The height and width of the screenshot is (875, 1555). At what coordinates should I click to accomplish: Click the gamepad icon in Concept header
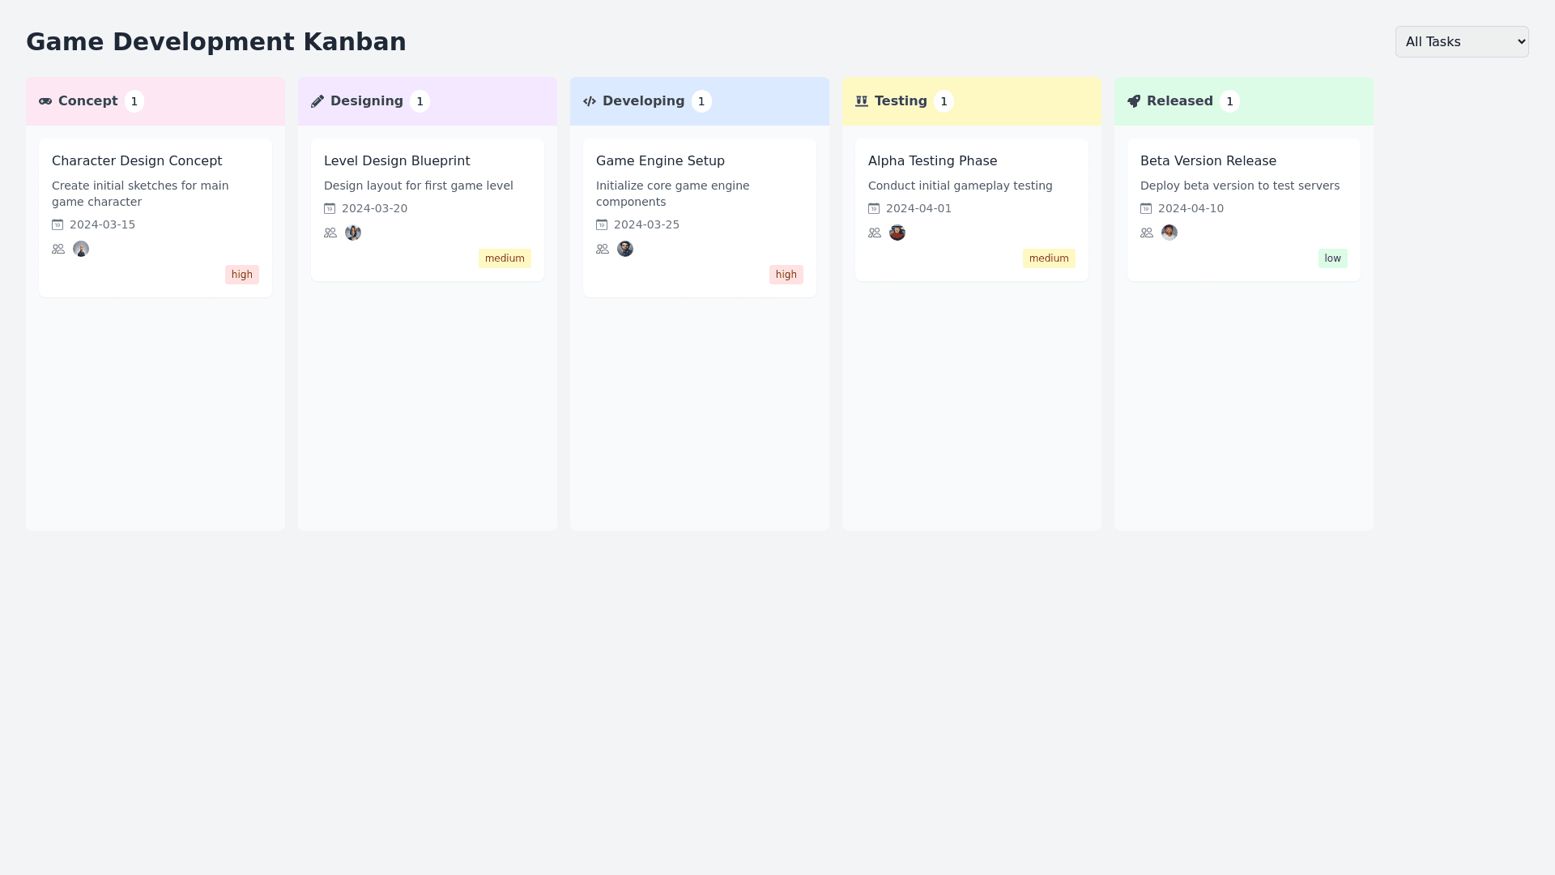pos(45,101)
